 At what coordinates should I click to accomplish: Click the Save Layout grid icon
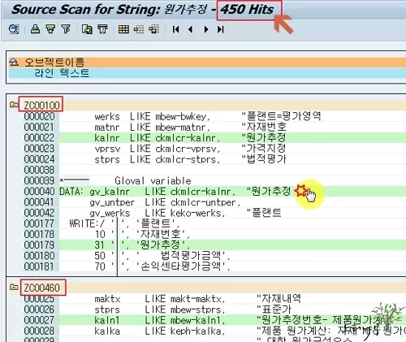[x=154, y=29]
